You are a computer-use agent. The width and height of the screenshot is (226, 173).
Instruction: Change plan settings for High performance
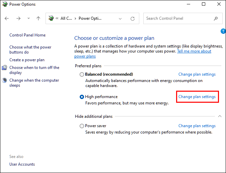[197, 97]
